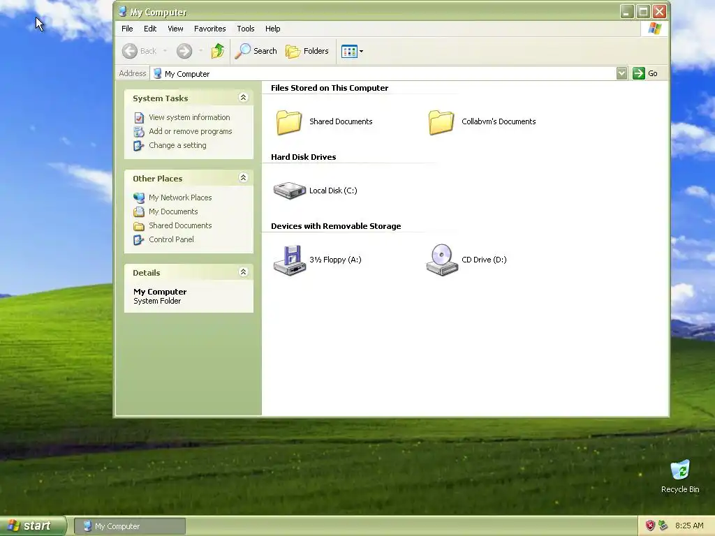The height and width of the screenshot is (536, 715).
Task: Click the My Network Places icon
Action: [x=139, y=198]
